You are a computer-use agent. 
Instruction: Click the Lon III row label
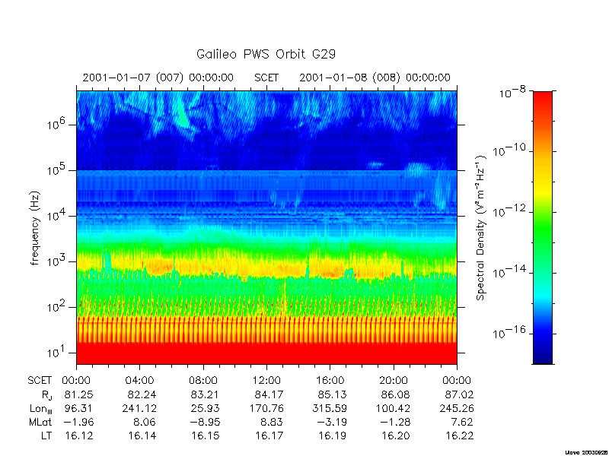click(41, 409)
